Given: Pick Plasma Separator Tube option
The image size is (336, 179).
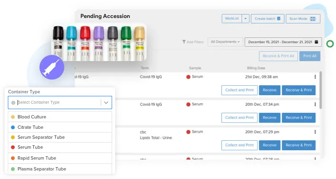Looking at the screenshot, I should coord(60,169).
